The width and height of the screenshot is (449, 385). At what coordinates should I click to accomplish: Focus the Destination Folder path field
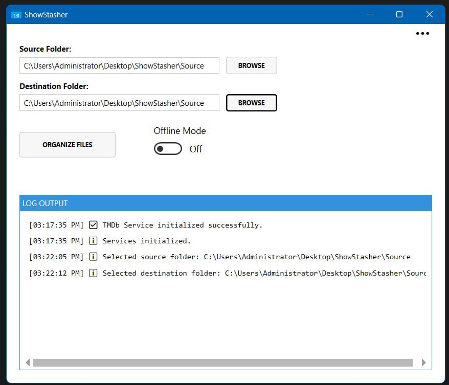coord(119,103)
